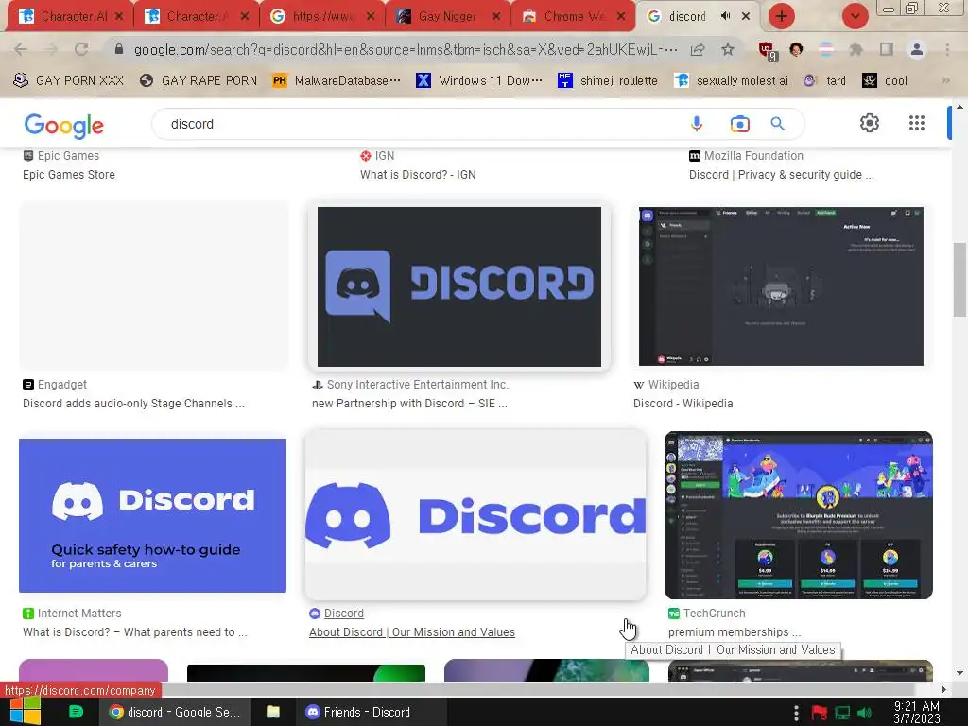The height and width of the screenshot is (726, 968).
Task: Open 'Discord | Privacy & security guide' result
Action: [x=781, y=175]
